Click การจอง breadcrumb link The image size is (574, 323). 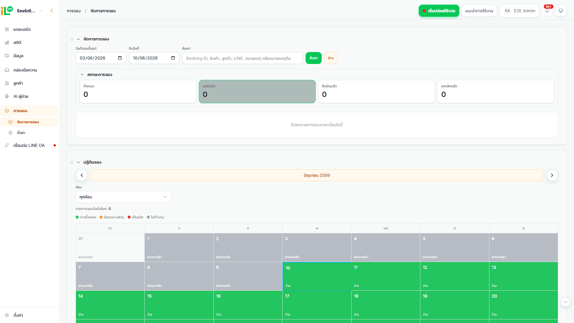click(74, 11)
